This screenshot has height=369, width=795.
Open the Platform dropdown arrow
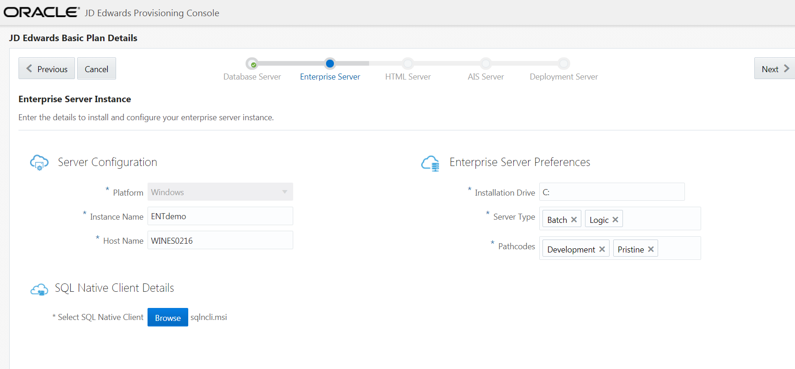coord(285,192)
